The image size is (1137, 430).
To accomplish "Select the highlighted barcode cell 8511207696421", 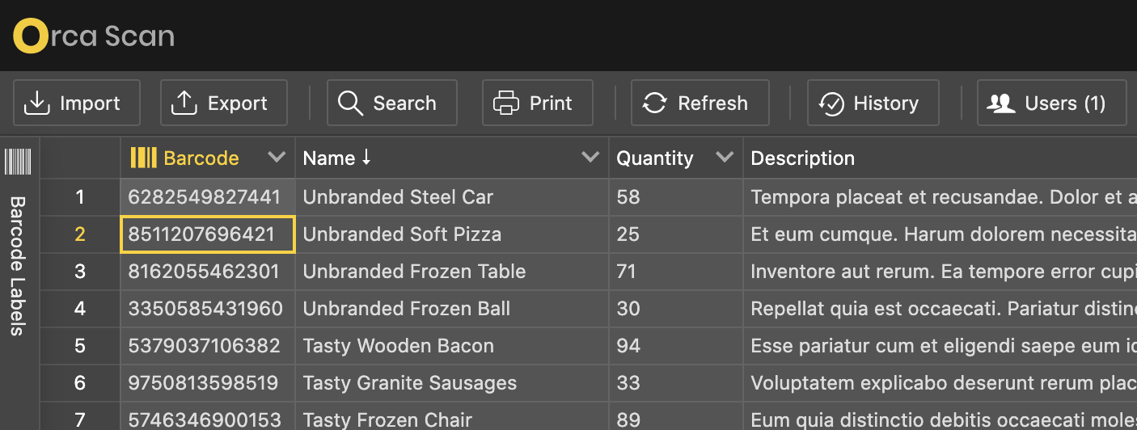I will [207, 234].
